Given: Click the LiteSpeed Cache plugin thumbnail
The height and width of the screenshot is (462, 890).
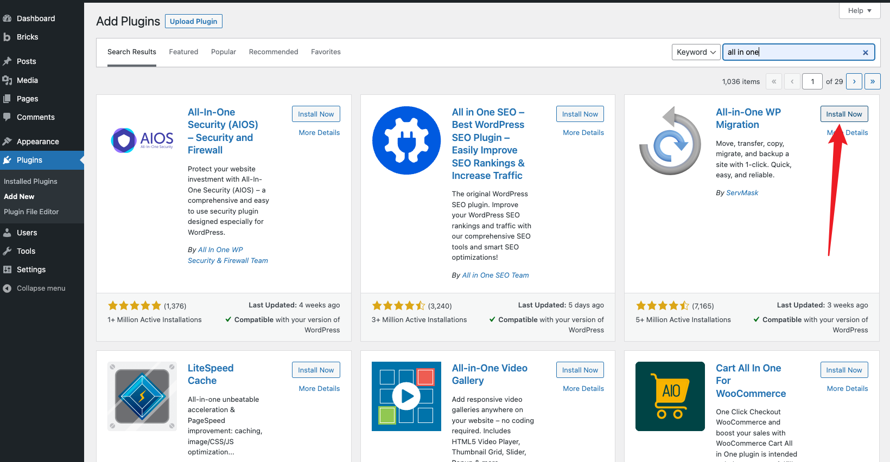Looking at the screenshot, I should pos(142,396).
